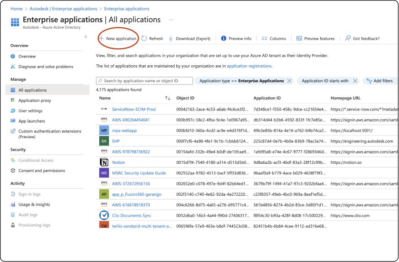This screenshot has height=262, width=399.
Task: Go to Home breadcrumb
Action: coord(16,9)
